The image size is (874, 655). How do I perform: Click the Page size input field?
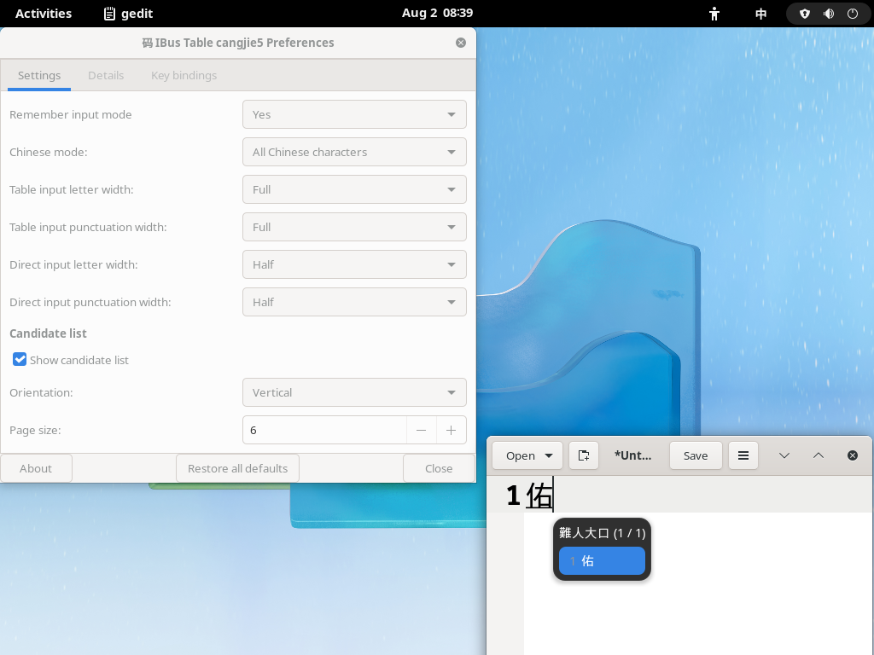(324, 431)
